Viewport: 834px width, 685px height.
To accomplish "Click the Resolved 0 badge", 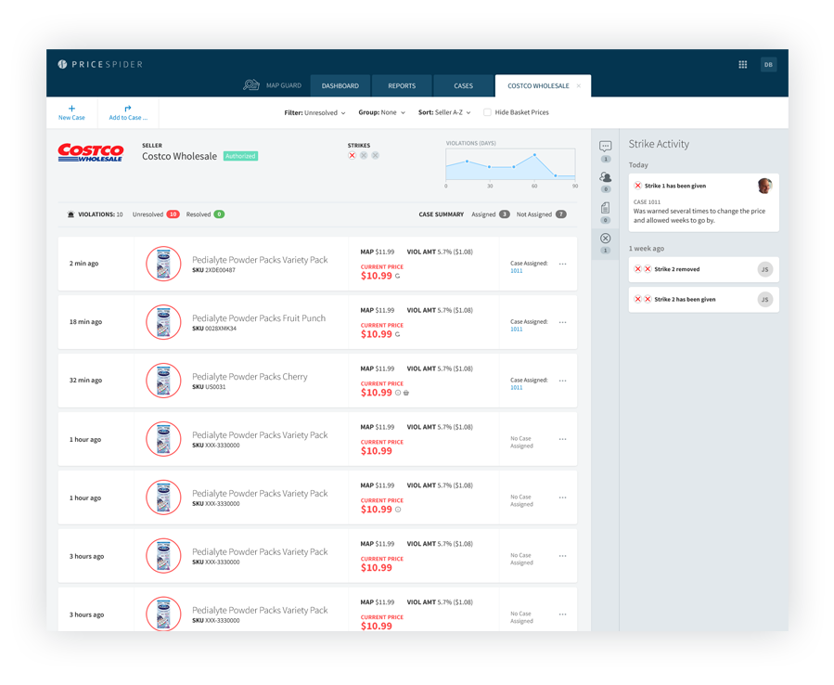I will click(219, 214).
